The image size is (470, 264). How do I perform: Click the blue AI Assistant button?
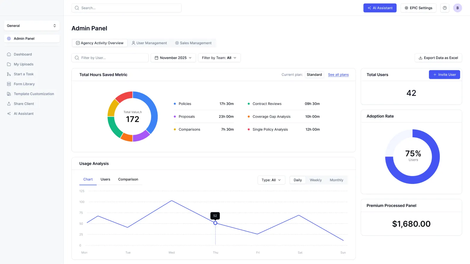380,8
